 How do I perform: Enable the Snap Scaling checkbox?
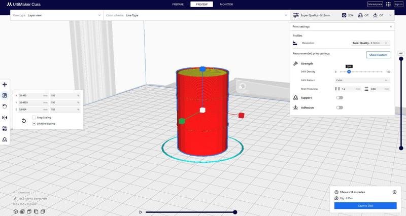(x=34, y=118)
